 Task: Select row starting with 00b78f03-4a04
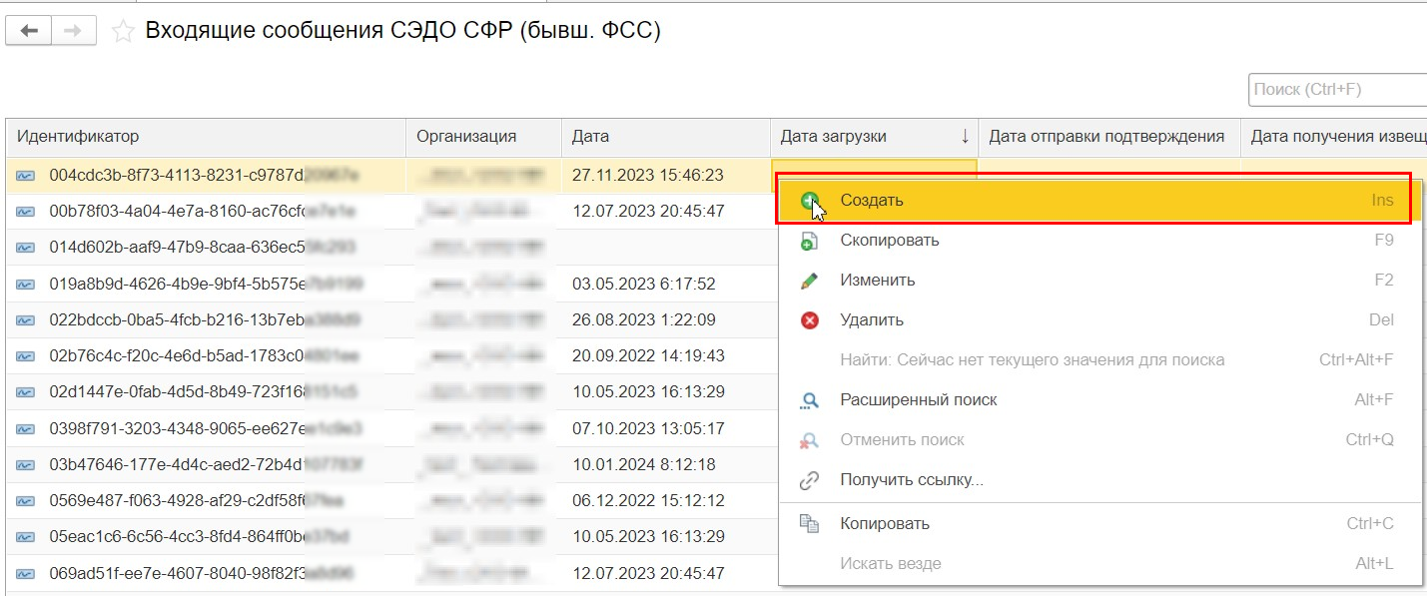pyautogui.click(x=180, y=212)
